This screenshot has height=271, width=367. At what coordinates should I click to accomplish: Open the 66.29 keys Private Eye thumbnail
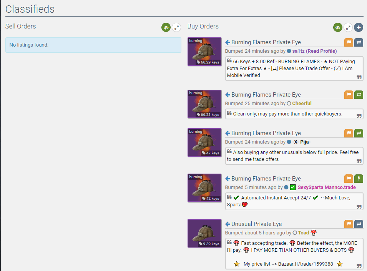[x=204, y=52]
